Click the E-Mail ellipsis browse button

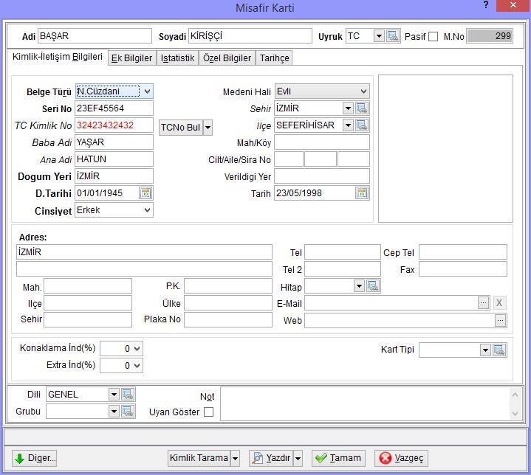pyautogui.click(x=483, y=303)
